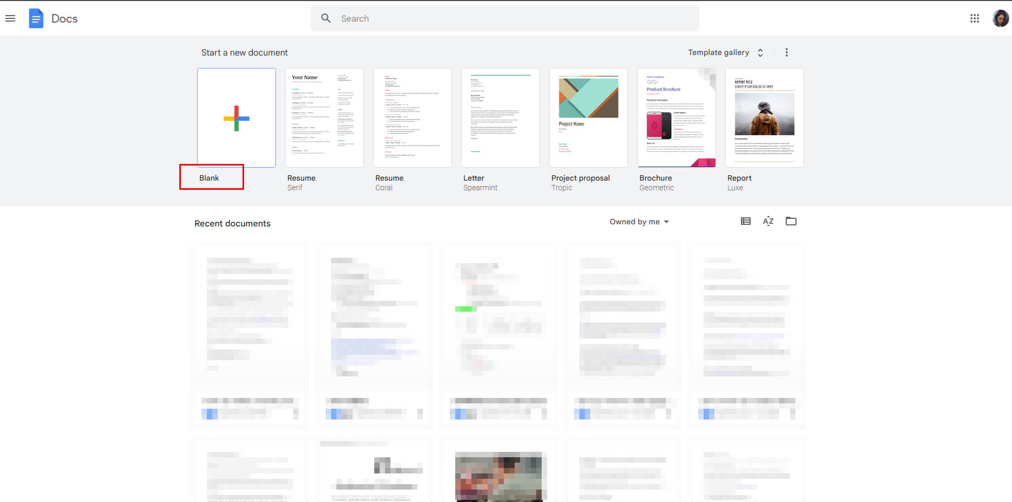This screenshot has width=1012, height=502.
Task: Open the Google apps grid
Action: [974, 18]
